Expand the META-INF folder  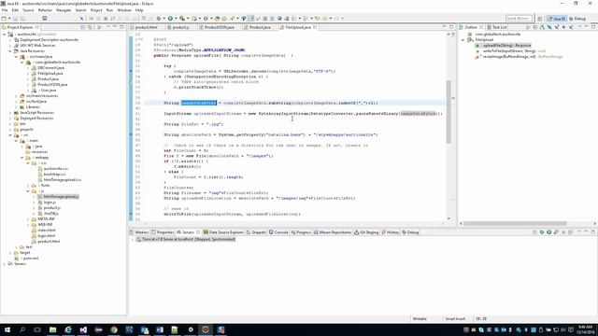pyautogui.click(x=29, y=219)
